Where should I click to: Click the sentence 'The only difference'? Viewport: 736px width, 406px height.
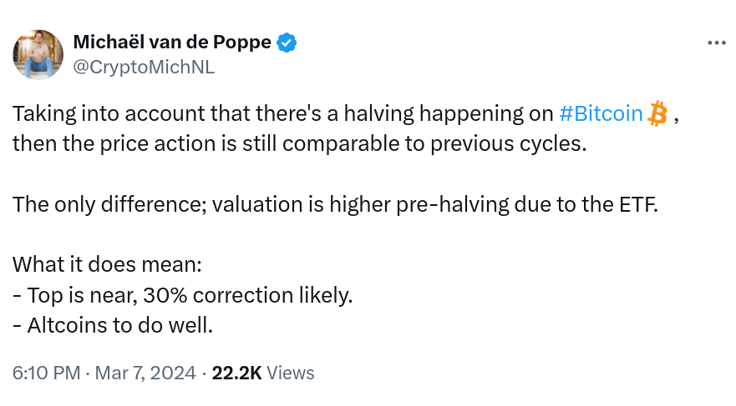(x=335, y=204)
